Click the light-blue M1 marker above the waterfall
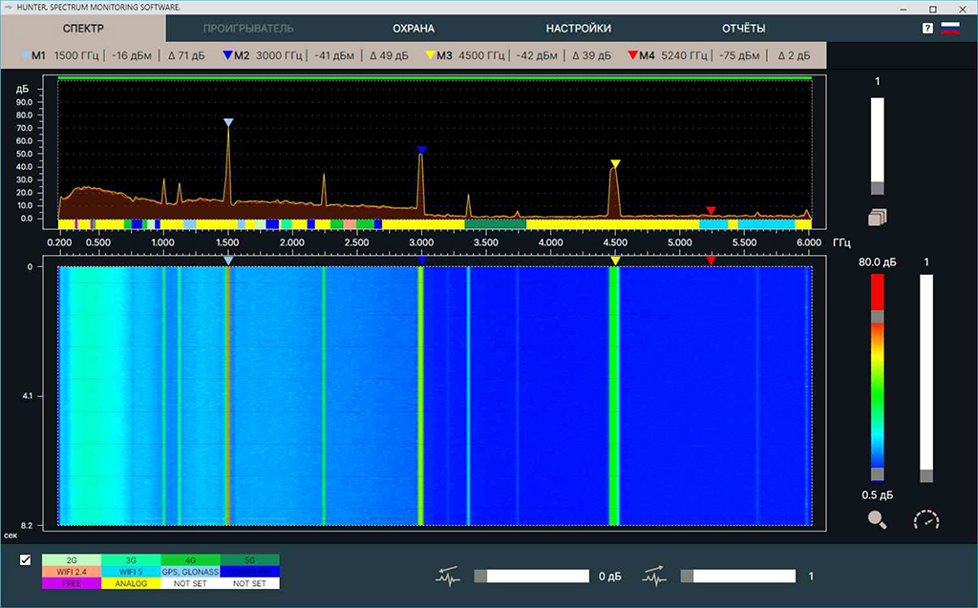Image resolution: width=978 pixels, height=608 pixels. 228,261
